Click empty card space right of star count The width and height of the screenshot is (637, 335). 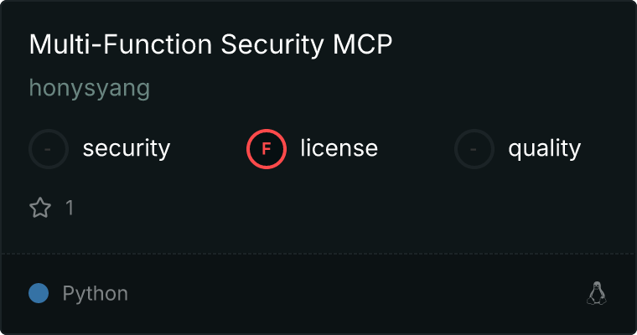335,208
